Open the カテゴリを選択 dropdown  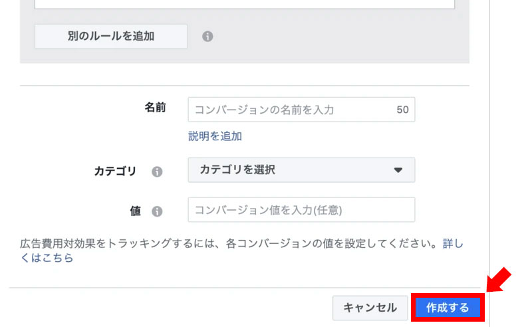(x=301, y=170)
